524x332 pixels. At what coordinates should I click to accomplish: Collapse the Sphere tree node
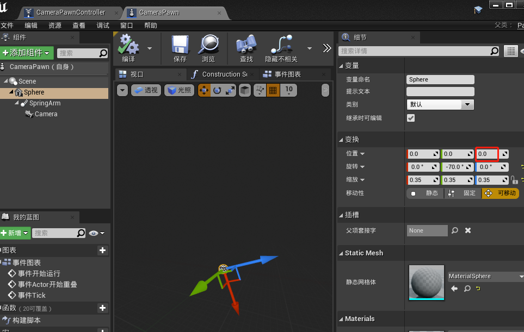click(x=11, y=91)
